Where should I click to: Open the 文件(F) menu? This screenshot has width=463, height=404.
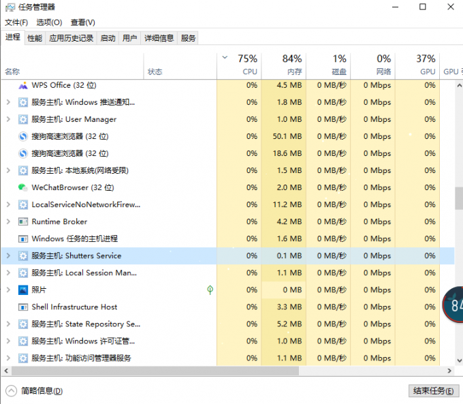click(x=16, y=22)
